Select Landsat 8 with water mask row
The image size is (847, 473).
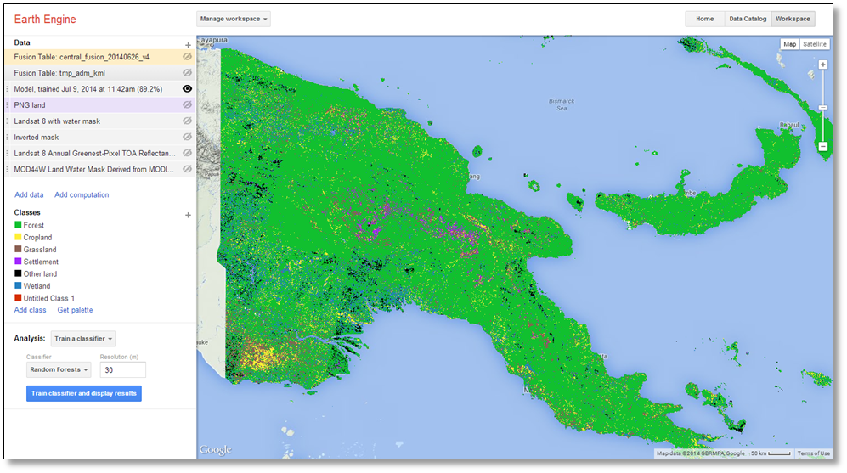click(x=99, y=121)
